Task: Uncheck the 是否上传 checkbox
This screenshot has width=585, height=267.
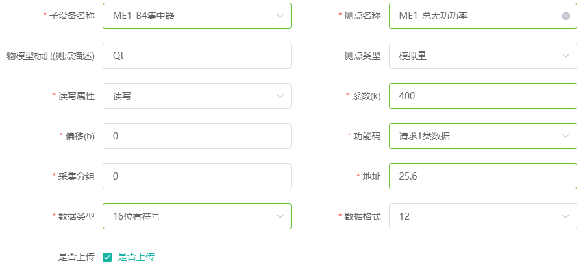Action: point(107,257)
